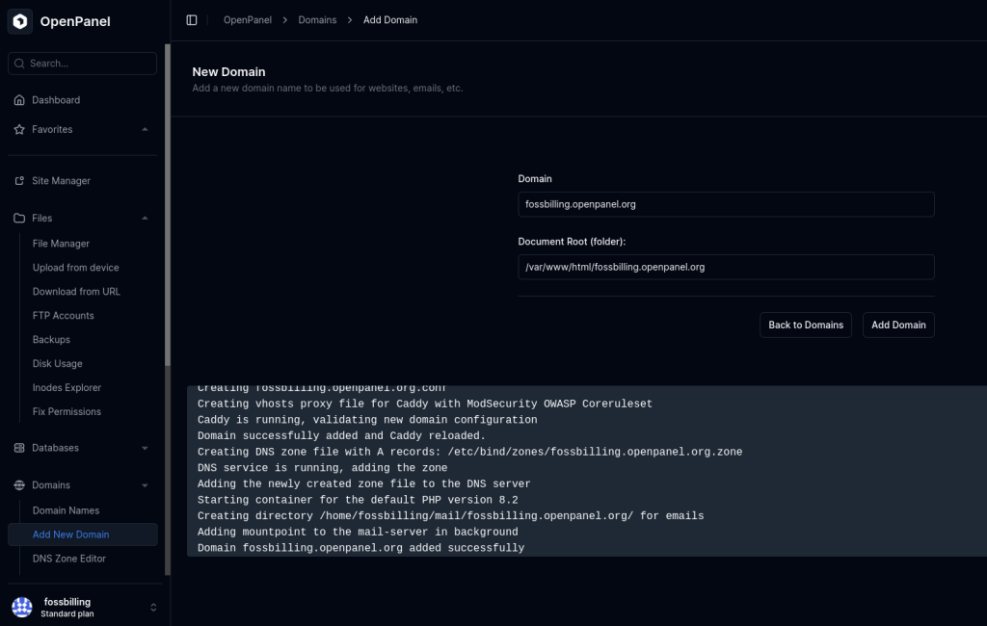Toggle the Domains section arrow
987x626 pixels.
click(x=145, y=485)
